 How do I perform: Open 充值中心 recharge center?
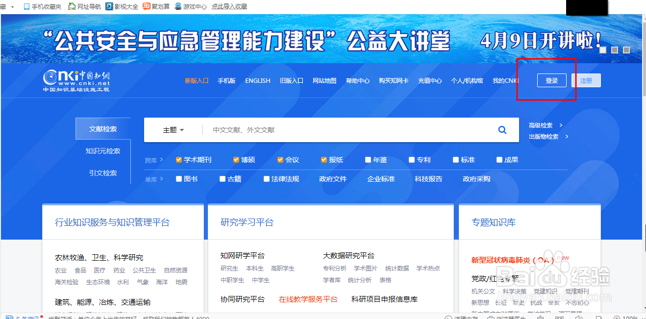pyautogui.click(x=430, y=81)
